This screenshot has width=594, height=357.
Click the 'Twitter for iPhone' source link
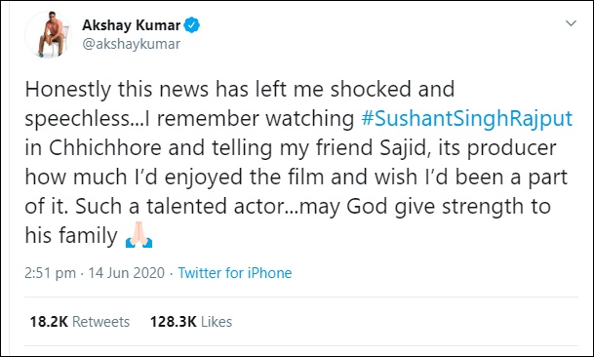point(235,273)
